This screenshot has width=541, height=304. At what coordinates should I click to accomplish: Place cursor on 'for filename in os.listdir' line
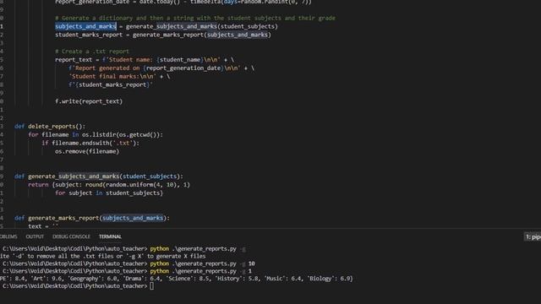pos(96,135)
